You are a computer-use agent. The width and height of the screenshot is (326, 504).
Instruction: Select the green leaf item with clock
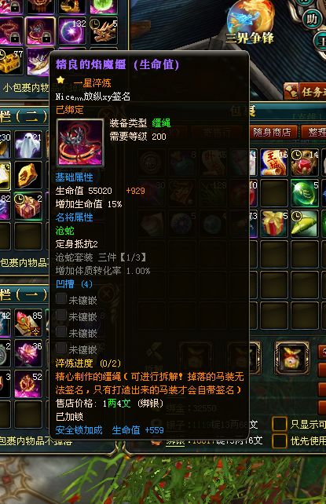coord(305,224)
